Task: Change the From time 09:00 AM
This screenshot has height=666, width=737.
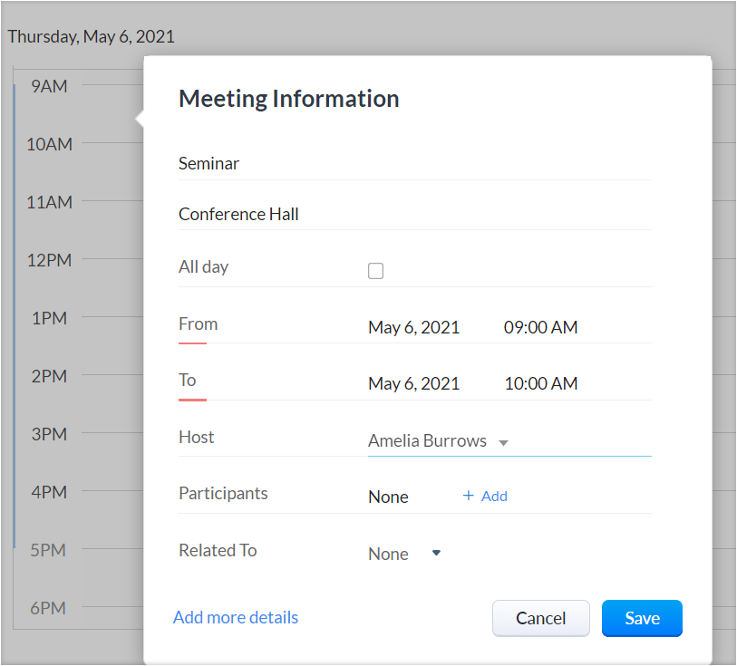Action: point(540,328)
